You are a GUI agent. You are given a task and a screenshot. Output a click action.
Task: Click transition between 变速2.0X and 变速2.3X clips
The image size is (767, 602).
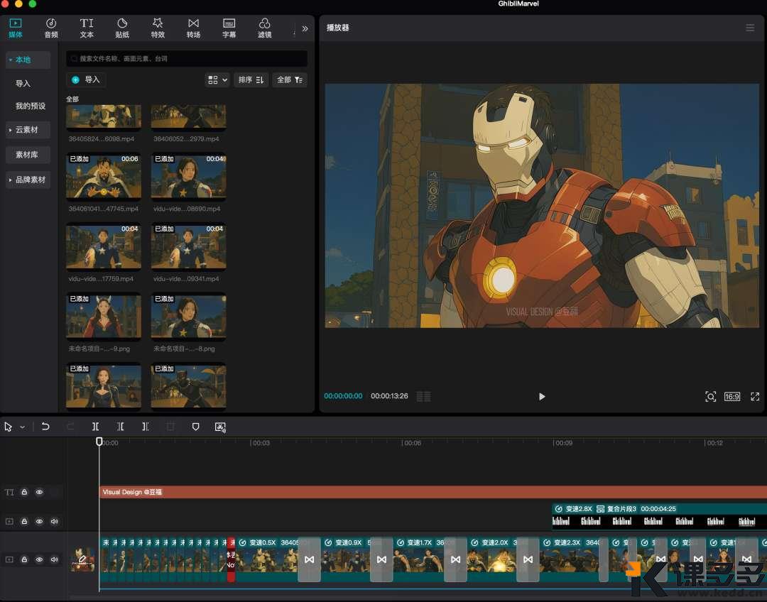(528, 559)
